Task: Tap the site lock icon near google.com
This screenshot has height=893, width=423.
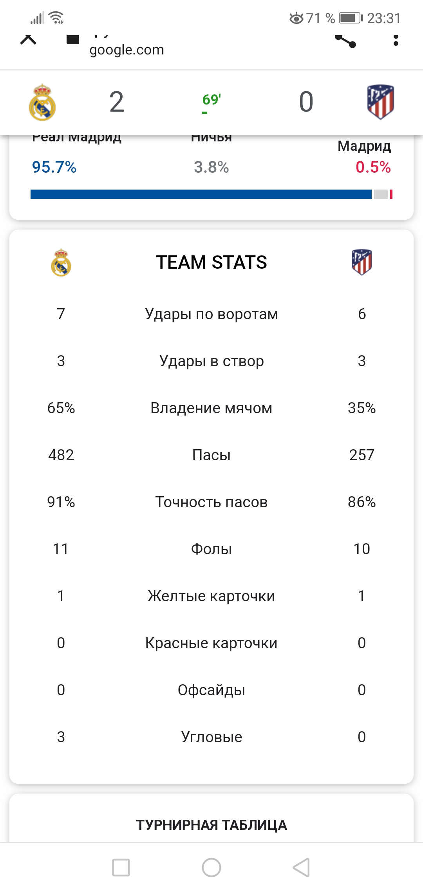Action: [73, 40]
